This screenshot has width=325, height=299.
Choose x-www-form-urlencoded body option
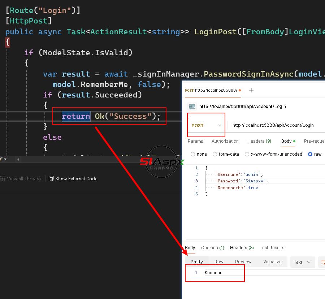273,154
